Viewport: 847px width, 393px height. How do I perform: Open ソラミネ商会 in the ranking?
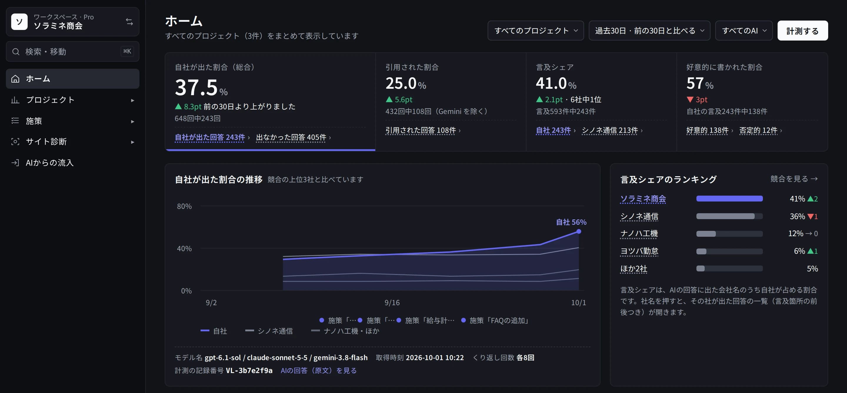[643, 199]
